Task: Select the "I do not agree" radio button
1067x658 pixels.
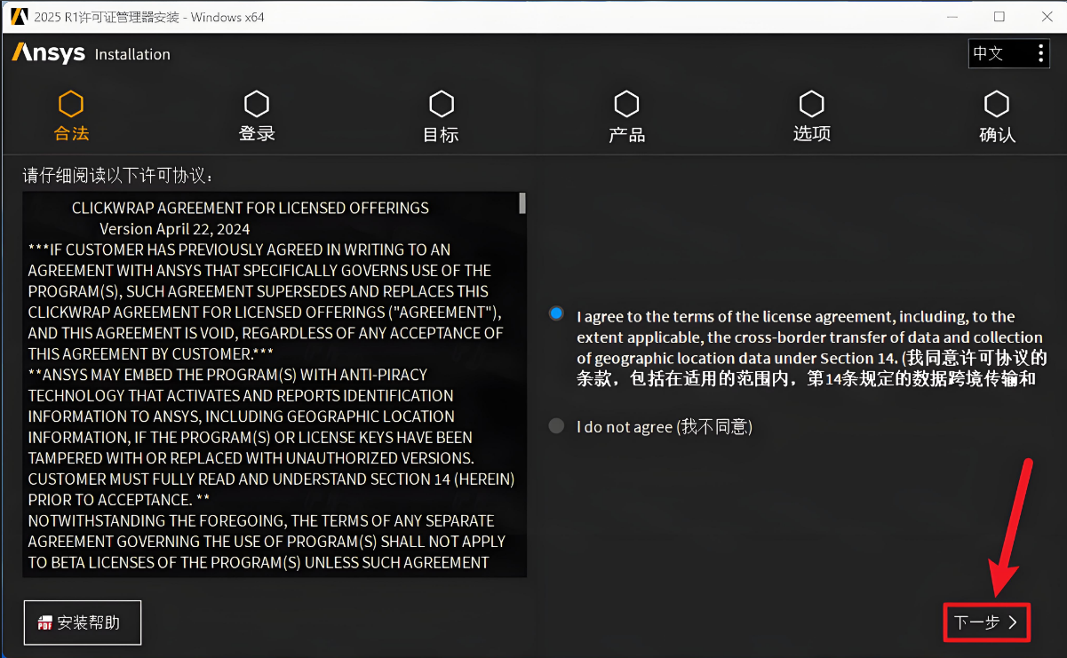Action: (556, 425)
